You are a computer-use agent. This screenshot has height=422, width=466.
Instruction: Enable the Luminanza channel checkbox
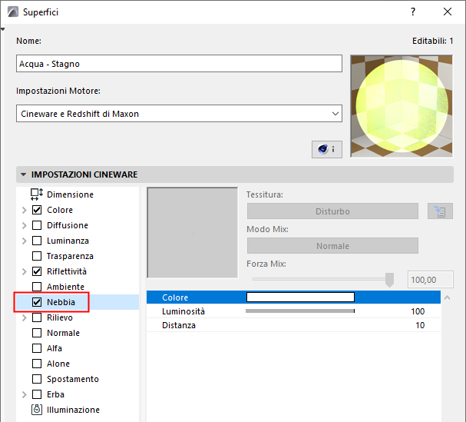coord(37,241)
